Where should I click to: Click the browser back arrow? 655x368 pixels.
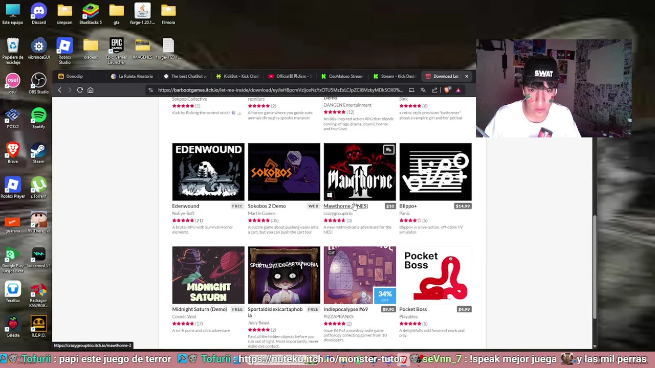click(59, 90)
